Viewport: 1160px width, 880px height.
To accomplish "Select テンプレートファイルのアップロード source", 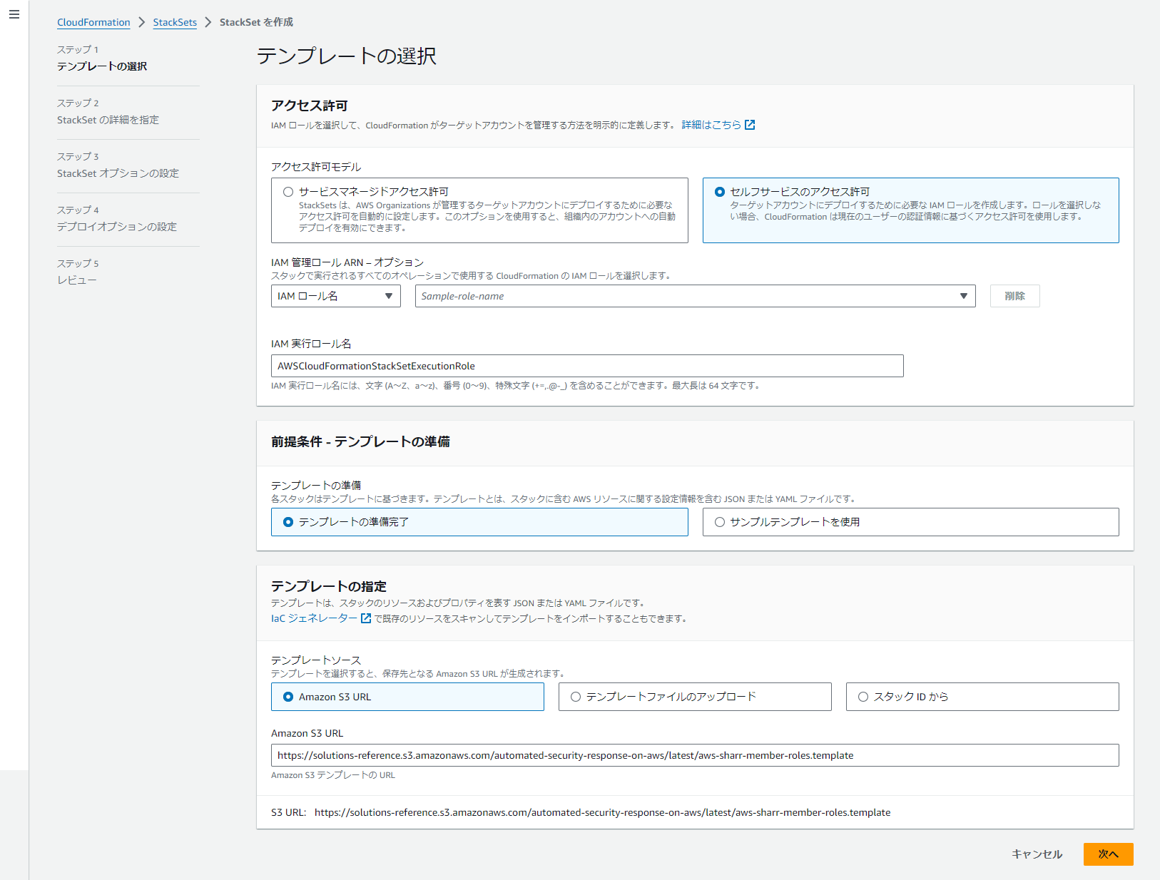I will pos(695,697).
